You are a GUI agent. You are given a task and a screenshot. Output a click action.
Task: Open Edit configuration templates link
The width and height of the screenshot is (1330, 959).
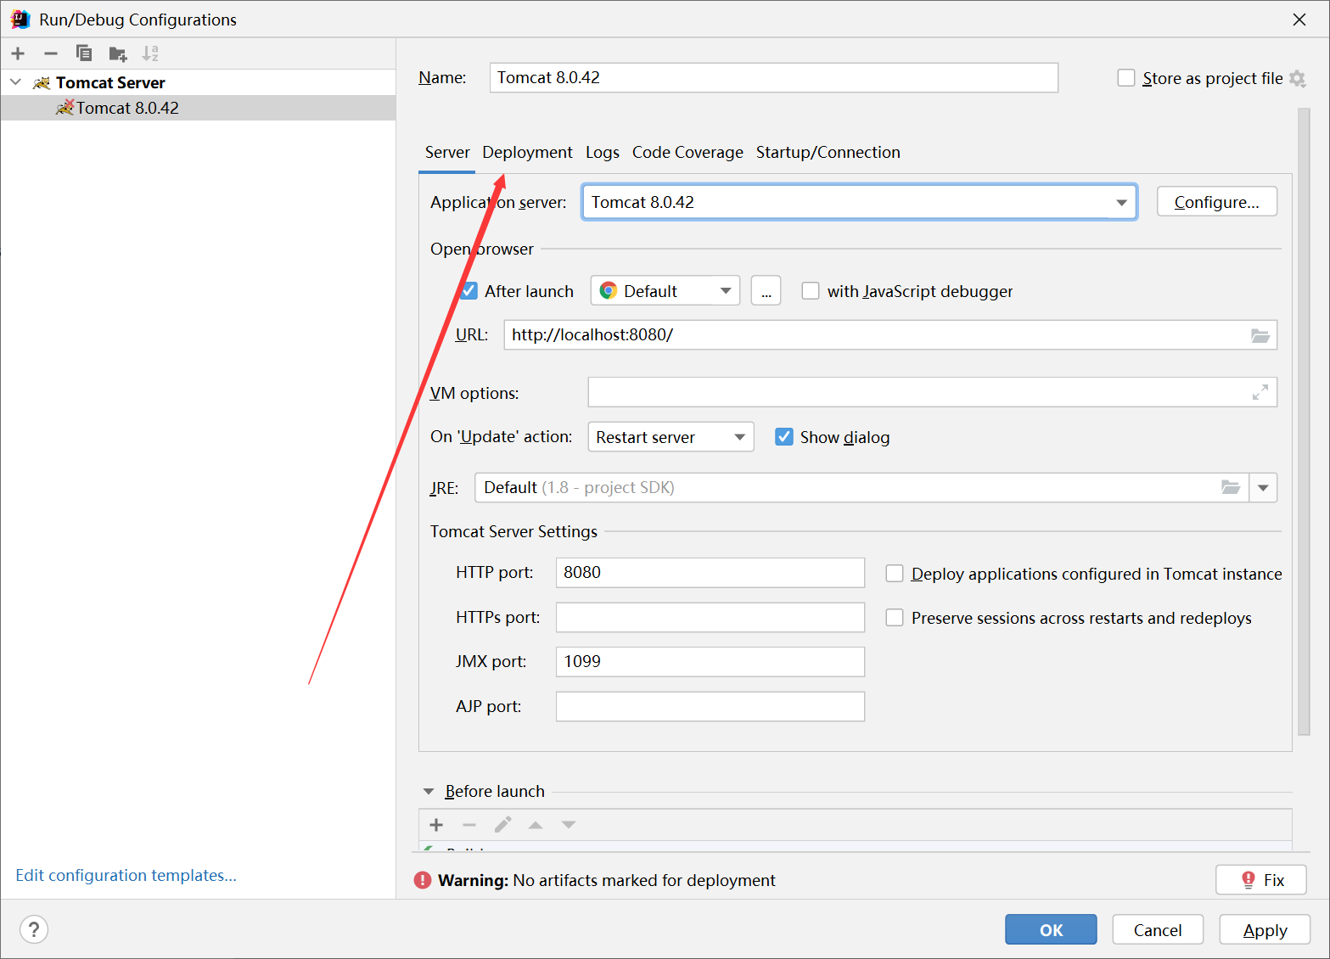click(126, 875)
